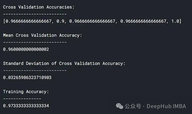The height and width of the screenshot is (114, 192).
Task: Click the deviation value 0.03265986323710903
Action: 27,78
